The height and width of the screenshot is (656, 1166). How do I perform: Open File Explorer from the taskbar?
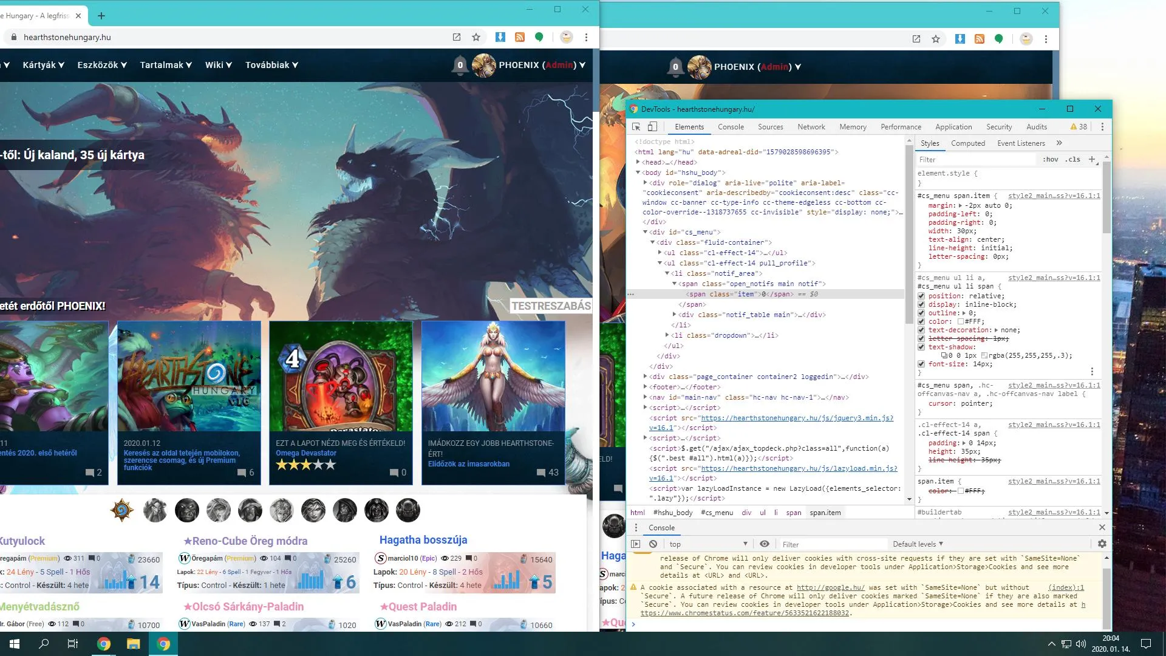click(133, 644)
